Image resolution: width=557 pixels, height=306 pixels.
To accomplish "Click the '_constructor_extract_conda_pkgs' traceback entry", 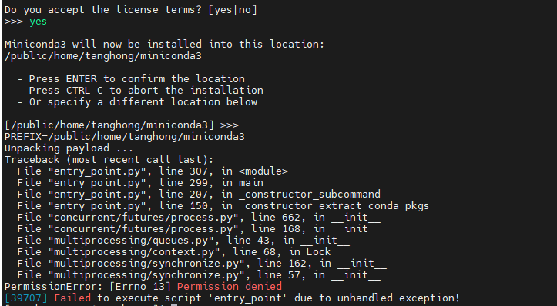I will pos(223,205).
